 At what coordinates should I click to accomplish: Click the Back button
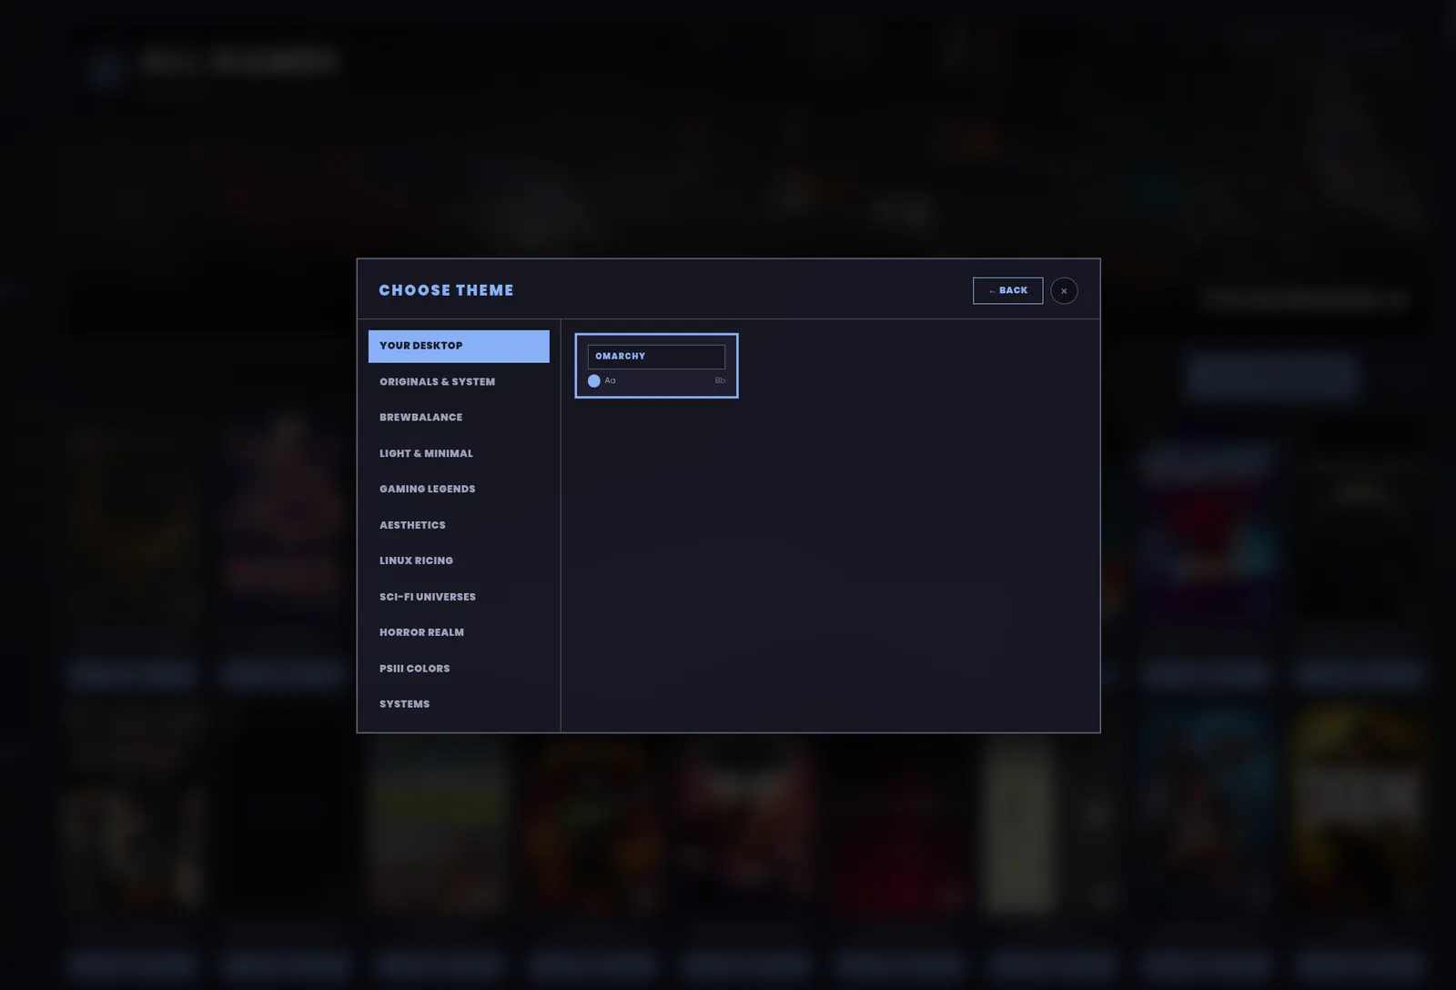pyautogui.click(x=1007, y=290)
